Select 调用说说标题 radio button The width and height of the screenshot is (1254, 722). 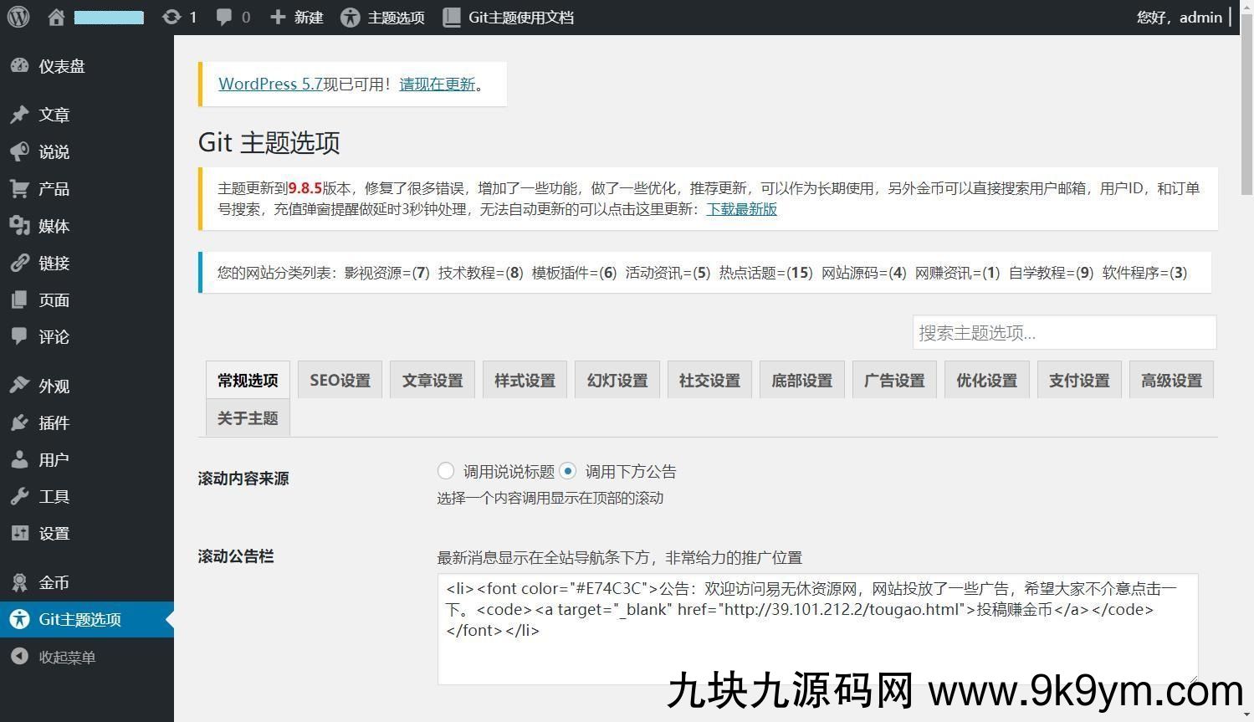[446, 471]
